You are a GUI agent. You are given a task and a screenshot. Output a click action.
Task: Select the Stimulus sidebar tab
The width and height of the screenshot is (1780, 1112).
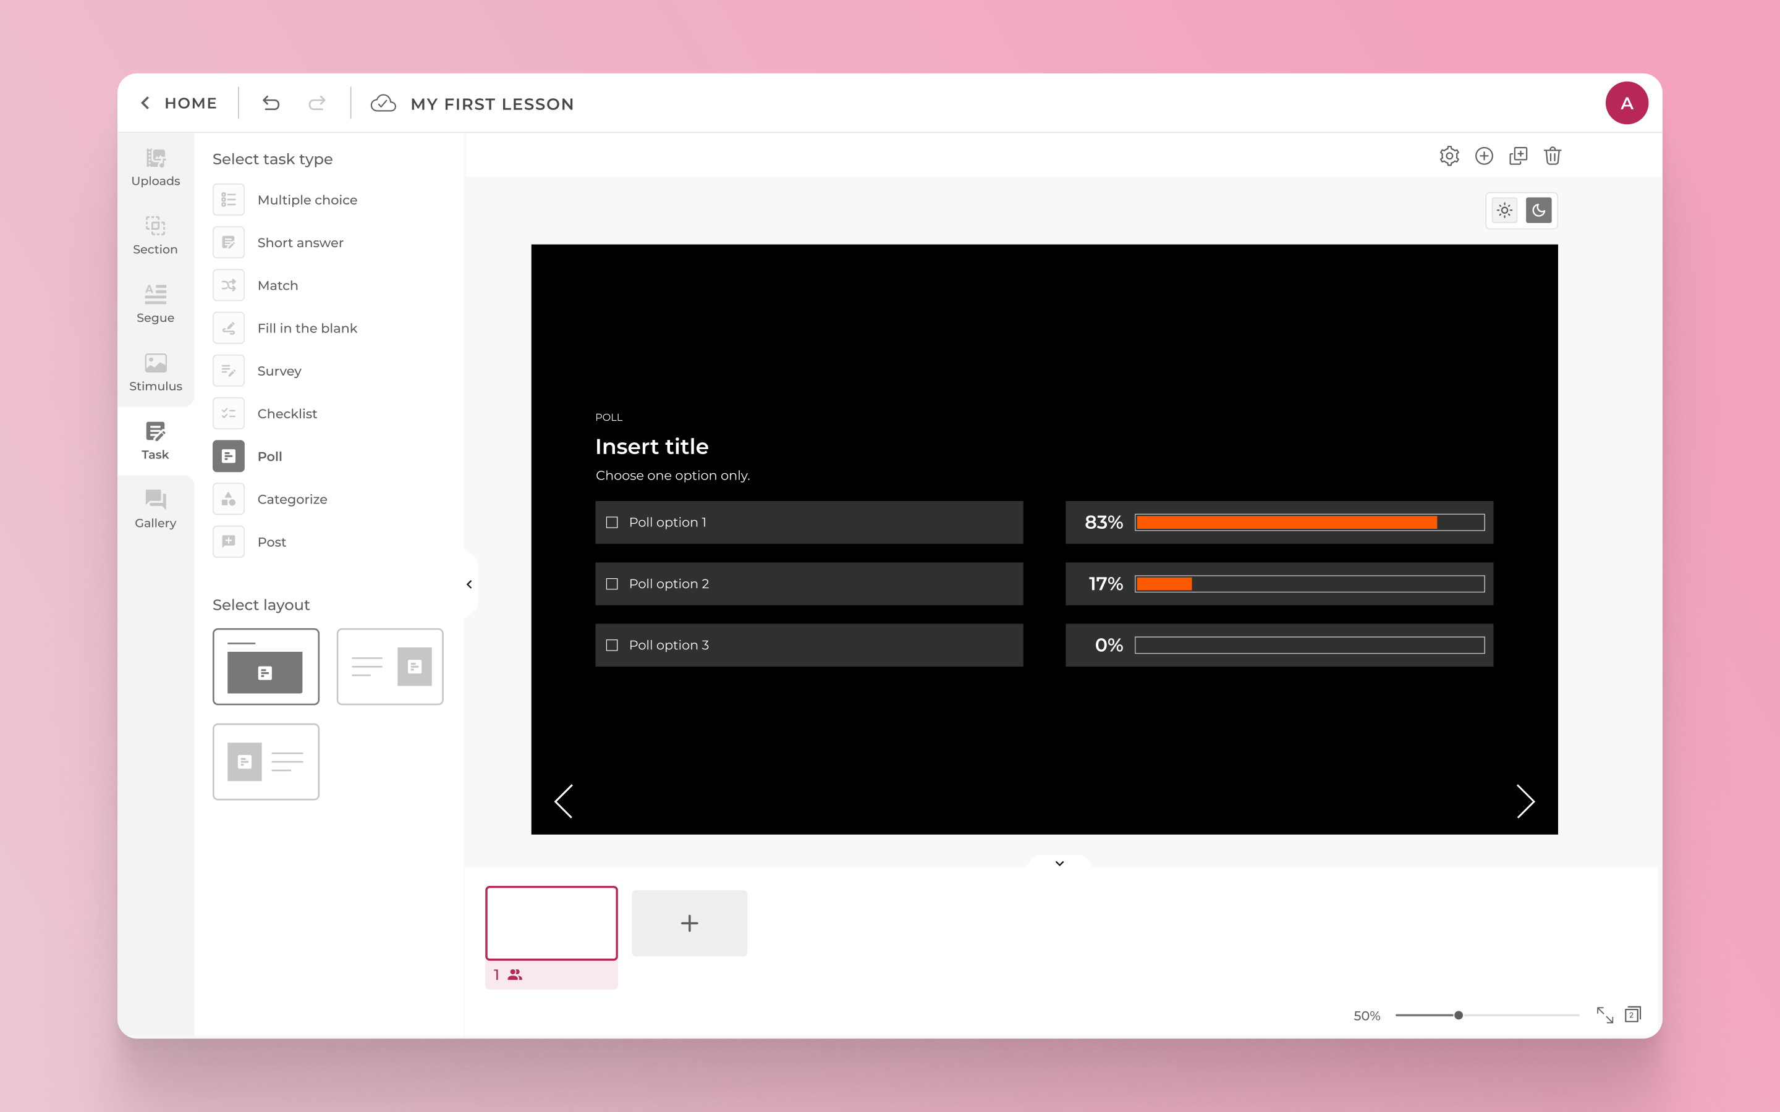tap(155, 372)
